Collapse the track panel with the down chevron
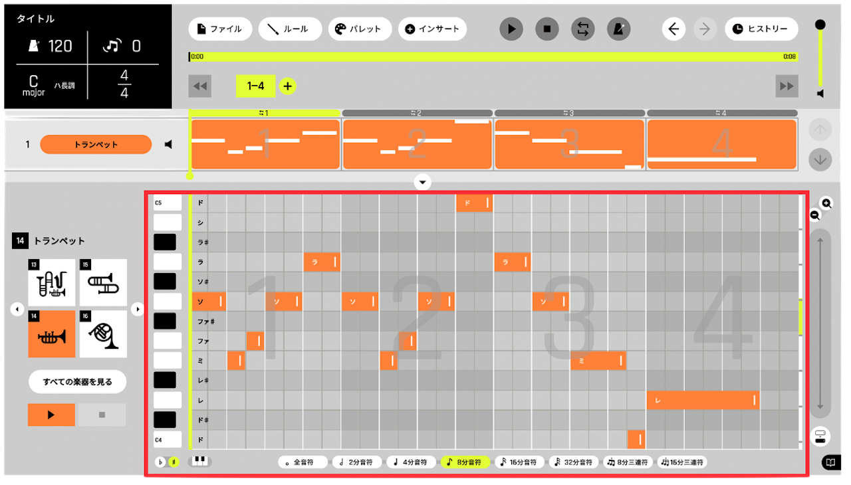Viewport: 851px width, 485px height. tap(423, 182)
